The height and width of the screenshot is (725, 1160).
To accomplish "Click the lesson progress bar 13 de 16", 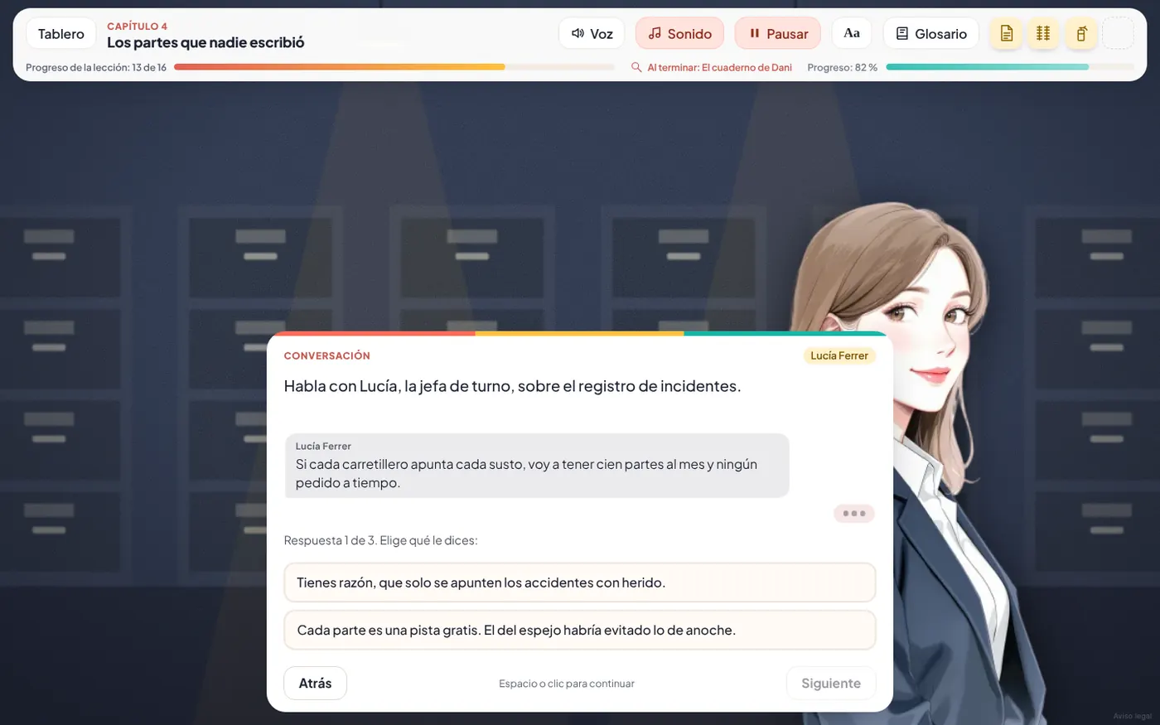I will [x=394, y=67].
